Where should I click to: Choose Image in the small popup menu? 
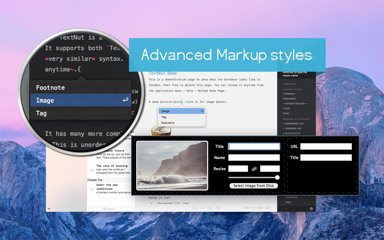coord(182,111)
